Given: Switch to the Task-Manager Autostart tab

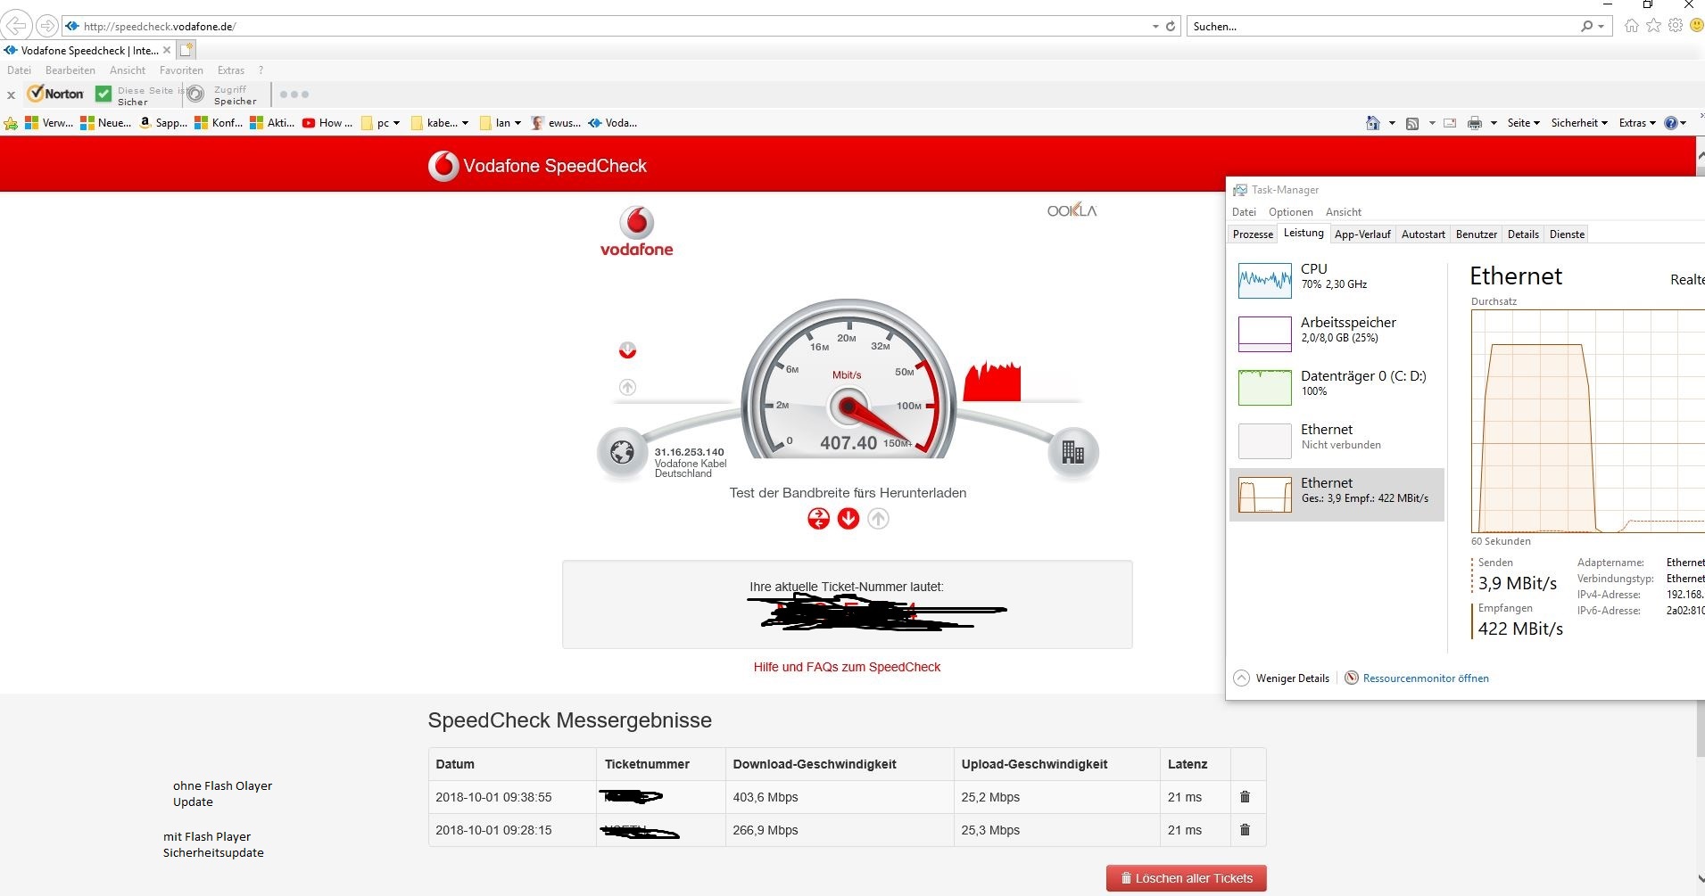Looking at the screenshot, I should point(1423,234).
